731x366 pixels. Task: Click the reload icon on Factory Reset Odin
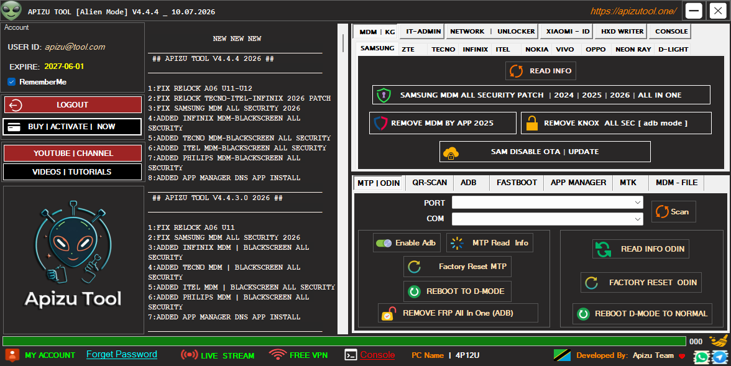[591, 283]
